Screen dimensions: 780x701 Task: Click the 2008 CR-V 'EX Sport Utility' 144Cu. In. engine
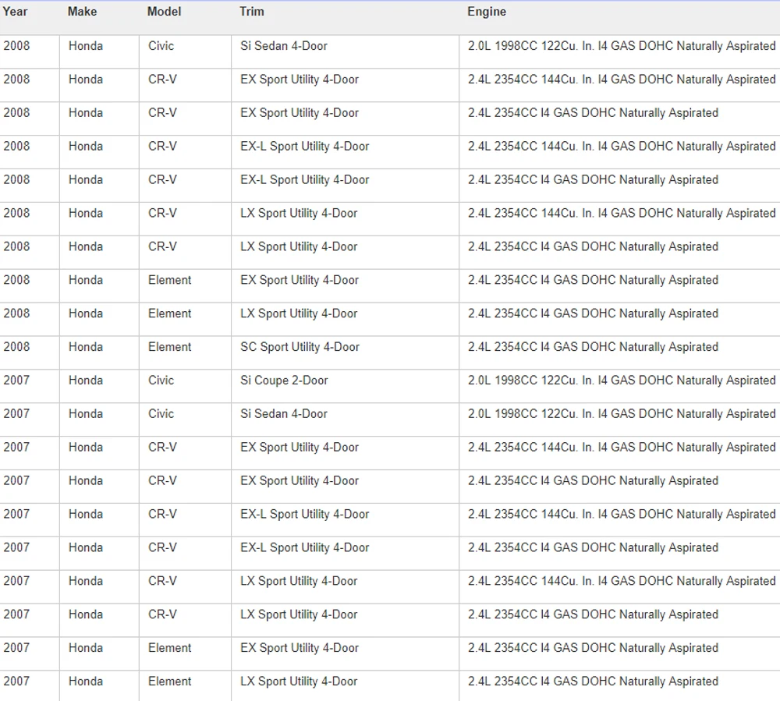coord(622,79)
